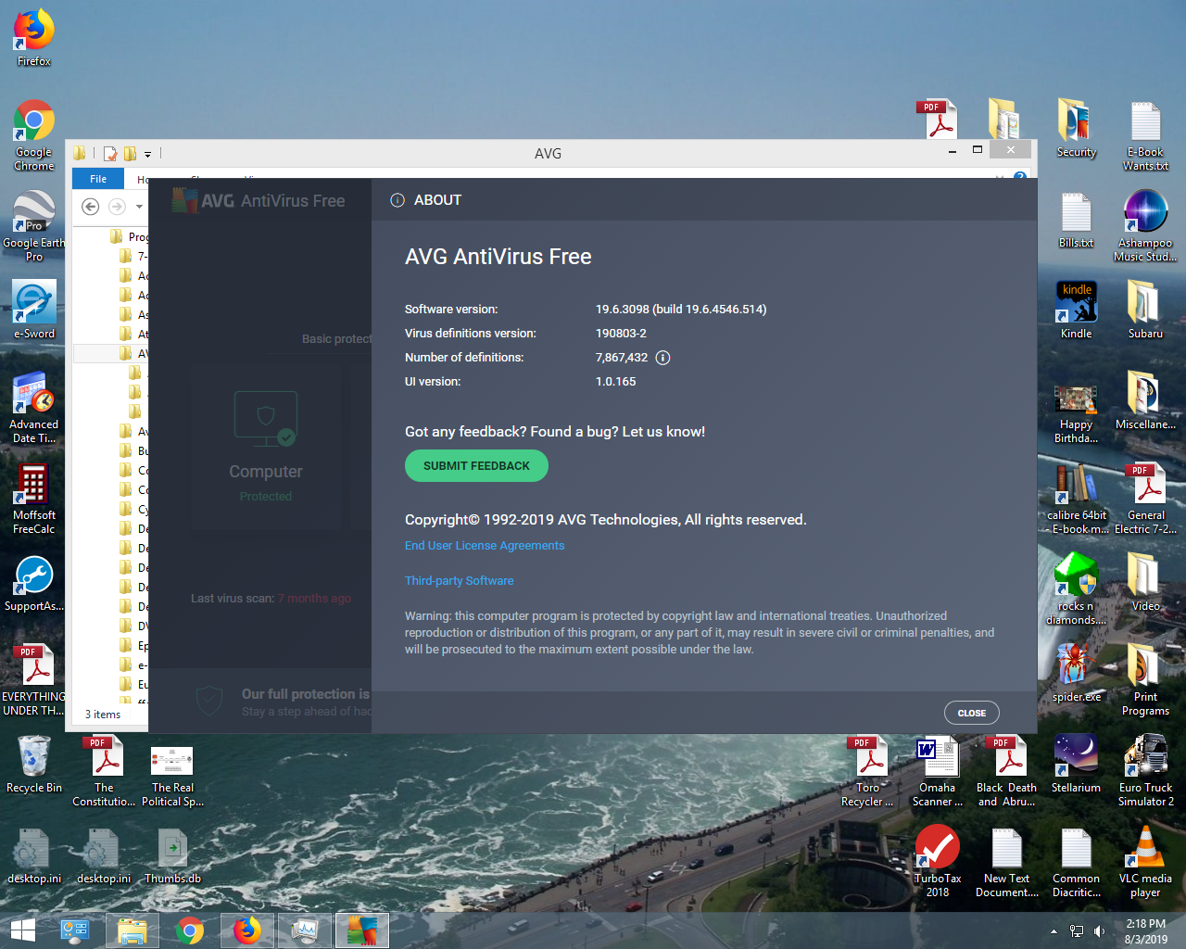Open Black Death and Abru... PDF
Screen dimensions: 1186x949
click(x=1006, y=771)
